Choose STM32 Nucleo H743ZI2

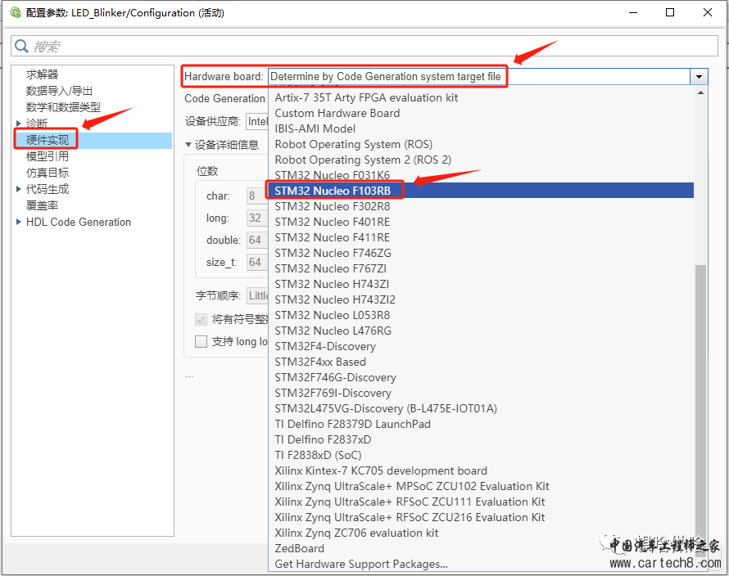[x=481, y=299]
